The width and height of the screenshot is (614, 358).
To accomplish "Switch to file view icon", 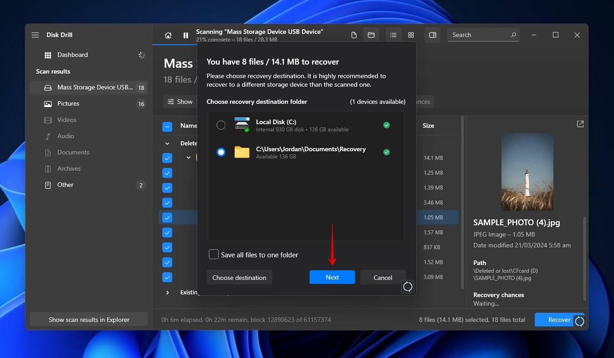I will pyautogui.click(x=354, y=35).
